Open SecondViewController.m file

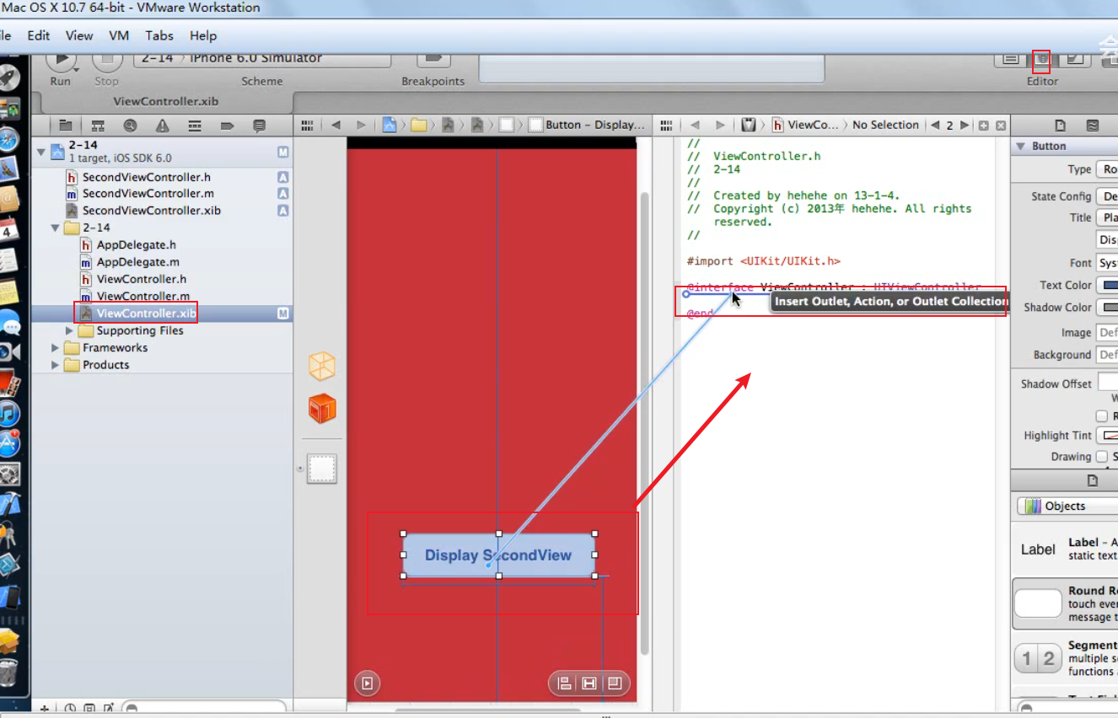[x=148, y=194]
